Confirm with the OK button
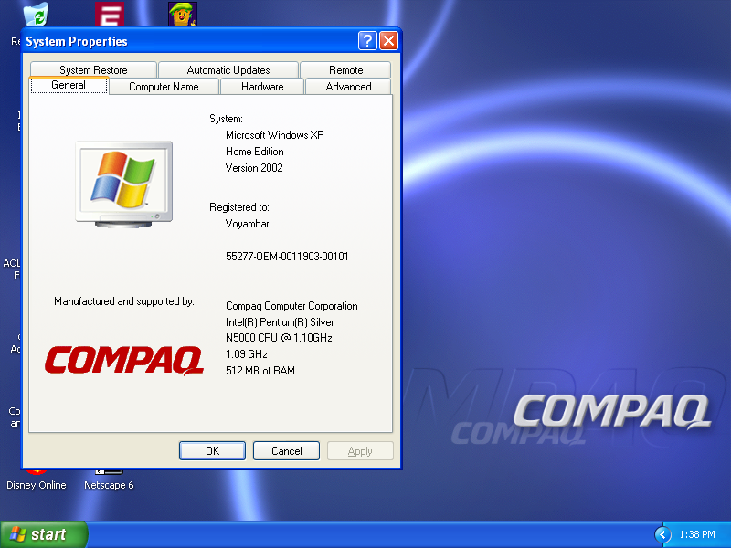Viewport: 731px width, 548px height. tap(213, 450)
